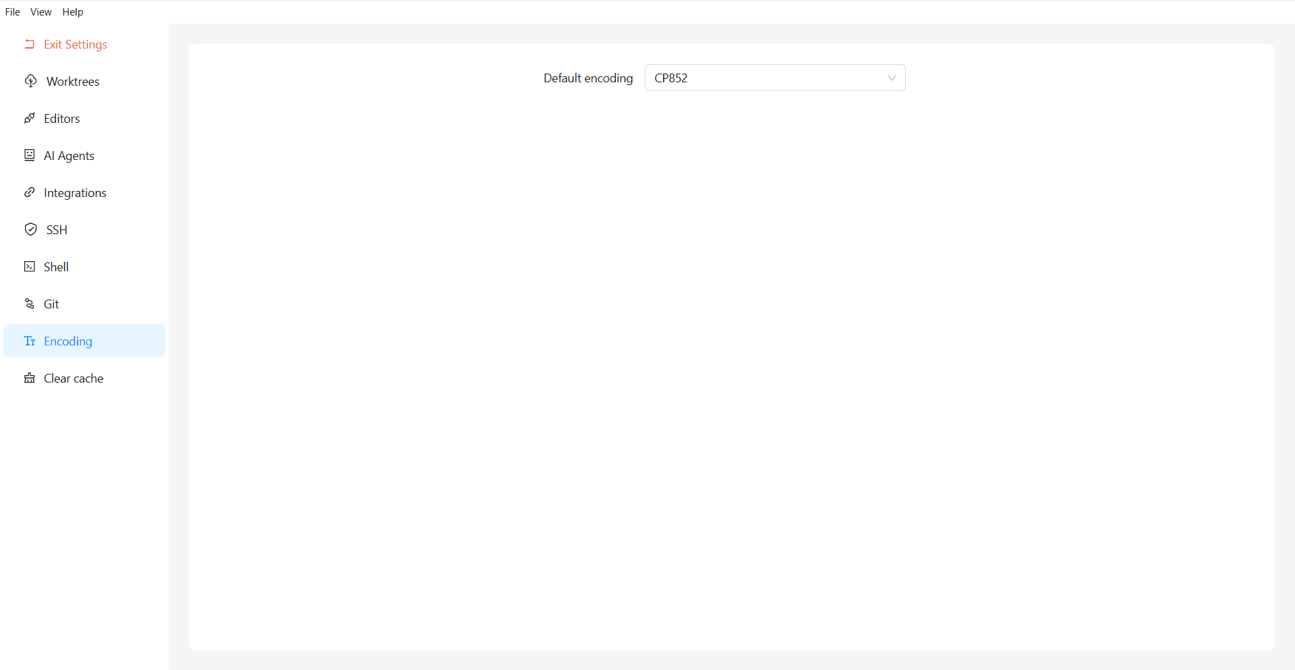
Task: Open the Git settings label
Action: click(51, 304)
